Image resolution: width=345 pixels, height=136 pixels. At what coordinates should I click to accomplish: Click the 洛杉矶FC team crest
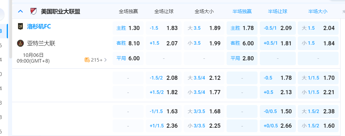pos(20,27)
